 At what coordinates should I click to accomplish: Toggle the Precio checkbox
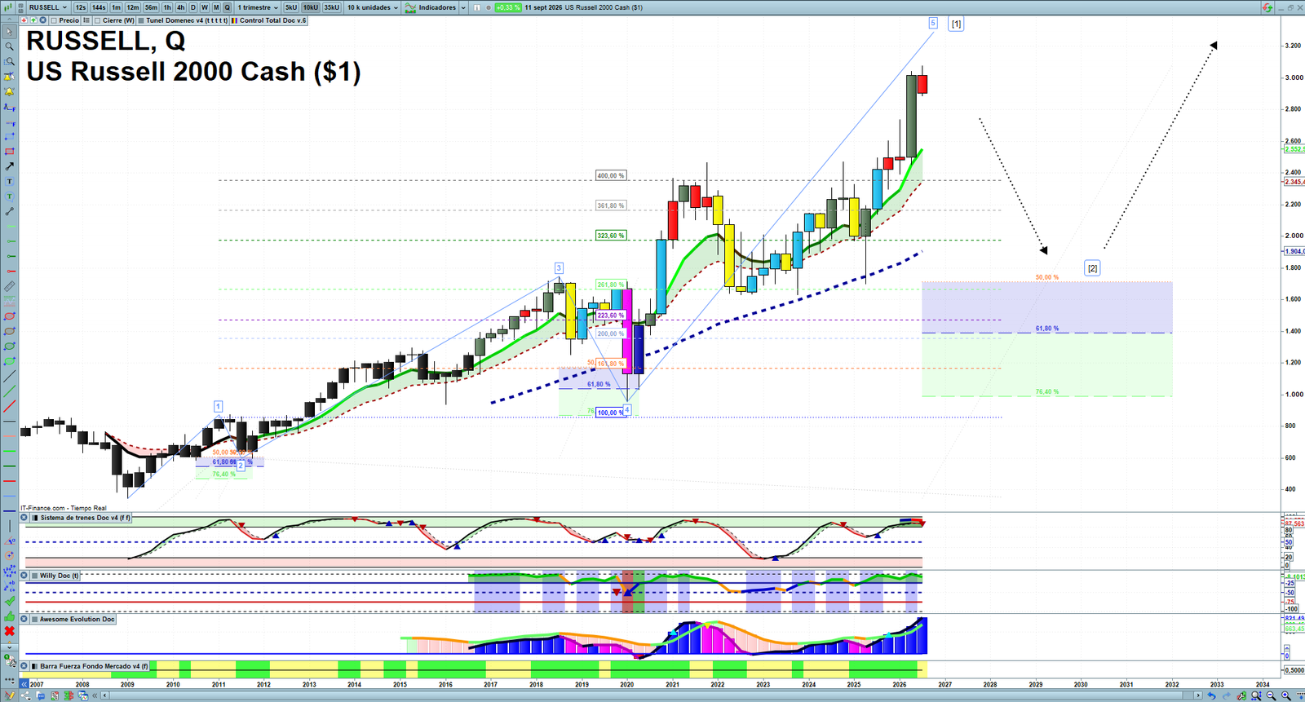(x=54, y=20)
